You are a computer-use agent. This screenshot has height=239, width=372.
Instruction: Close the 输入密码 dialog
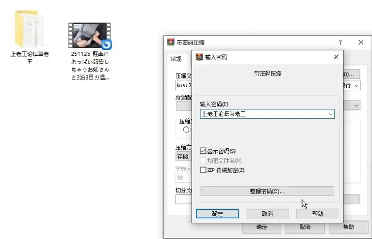[336, 57]
